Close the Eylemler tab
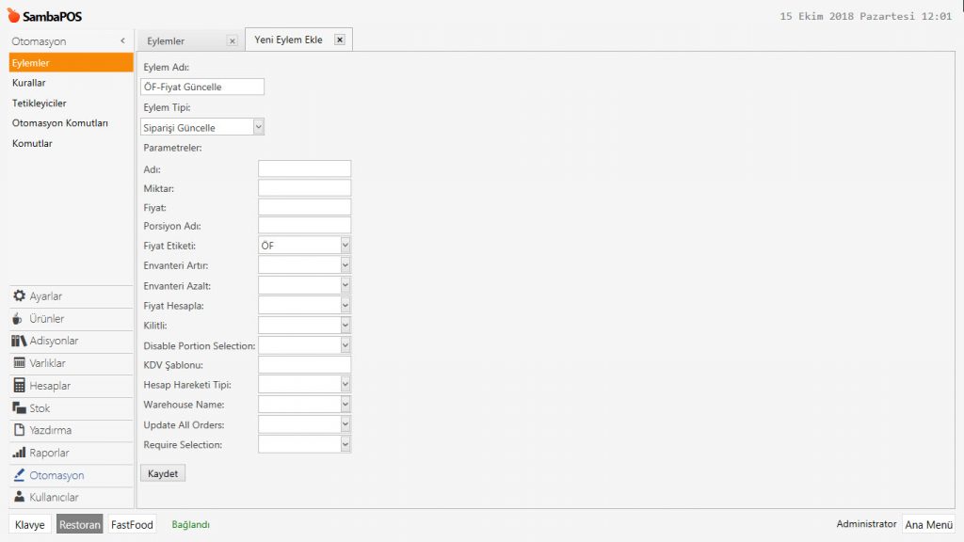This screenshot has height=542, width=964. pyautogui.click(x=232, y=41)
